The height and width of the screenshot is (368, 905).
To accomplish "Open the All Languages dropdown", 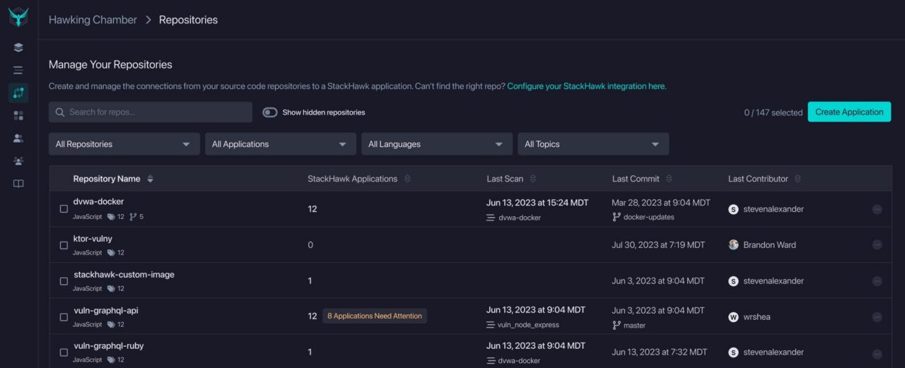I will [x=437, y=144].
